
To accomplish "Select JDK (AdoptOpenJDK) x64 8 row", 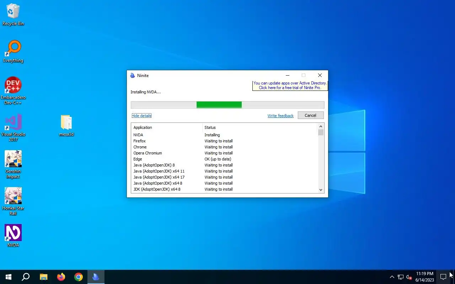I will (x=224, y=189).
